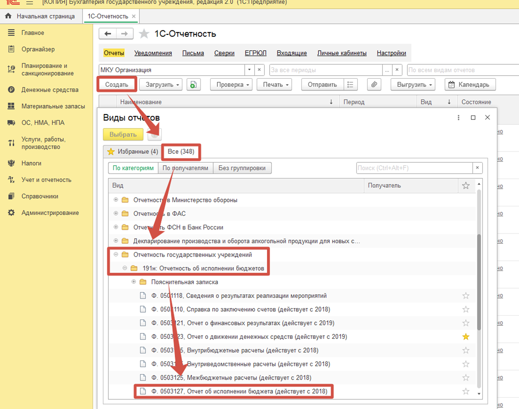The width and height of the screenshot is (519, 409).
Task: Clear the МКУ Организация field
Action: [x=259, y=70]
